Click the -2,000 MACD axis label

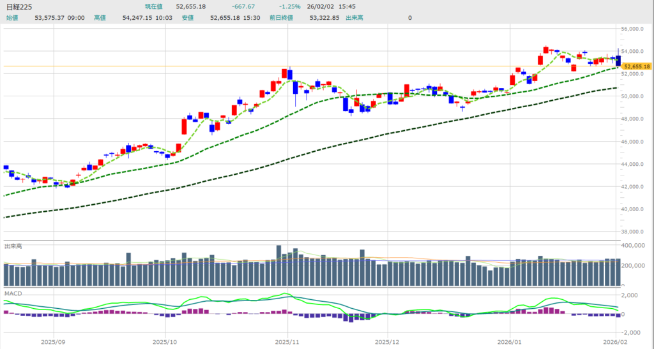click(632, 333)
